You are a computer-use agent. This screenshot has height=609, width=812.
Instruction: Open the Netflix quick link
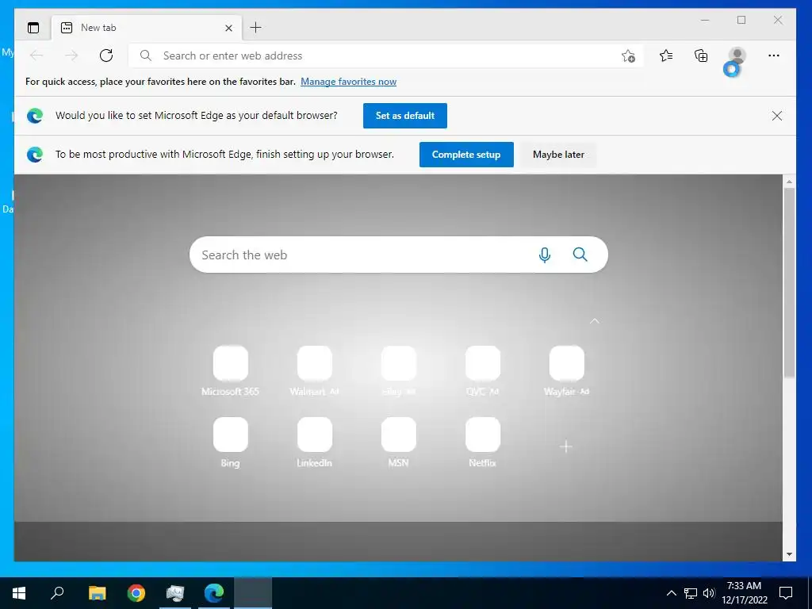(483, 442)
